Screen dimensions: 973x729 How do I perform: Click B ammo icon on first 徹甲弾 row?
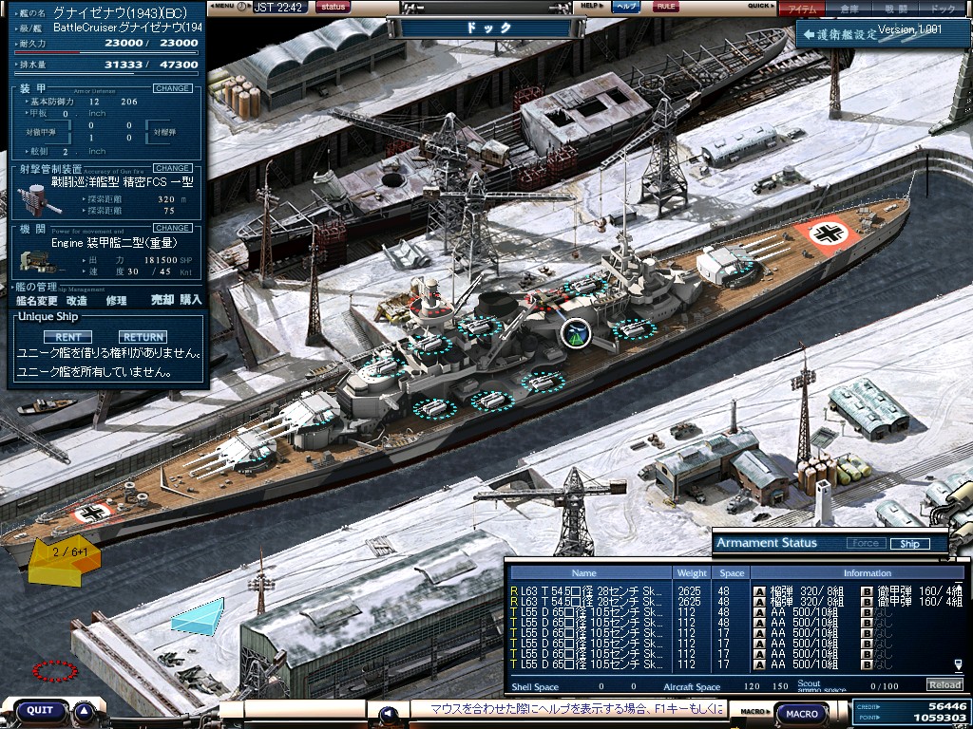point(867,590)
